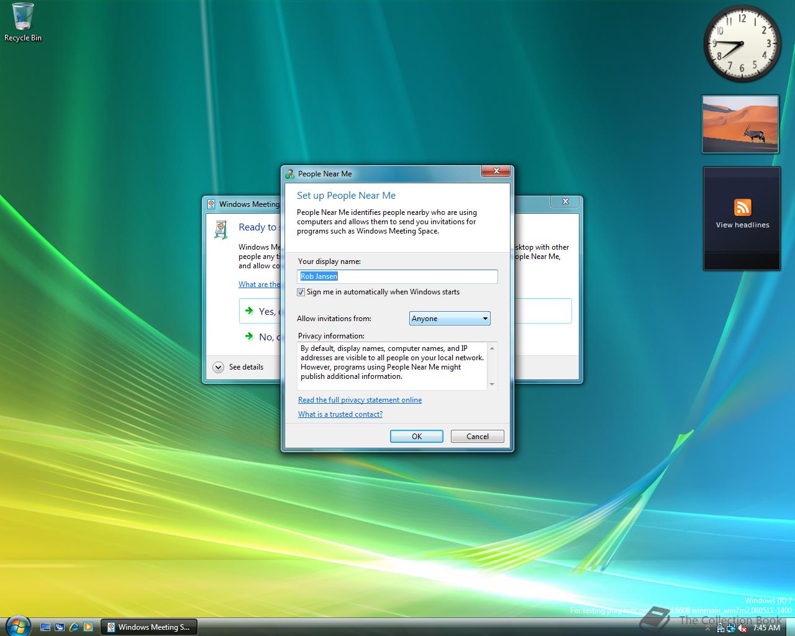Click the display name input field
This screenshot has height=636, width=795.
(397, 276)
